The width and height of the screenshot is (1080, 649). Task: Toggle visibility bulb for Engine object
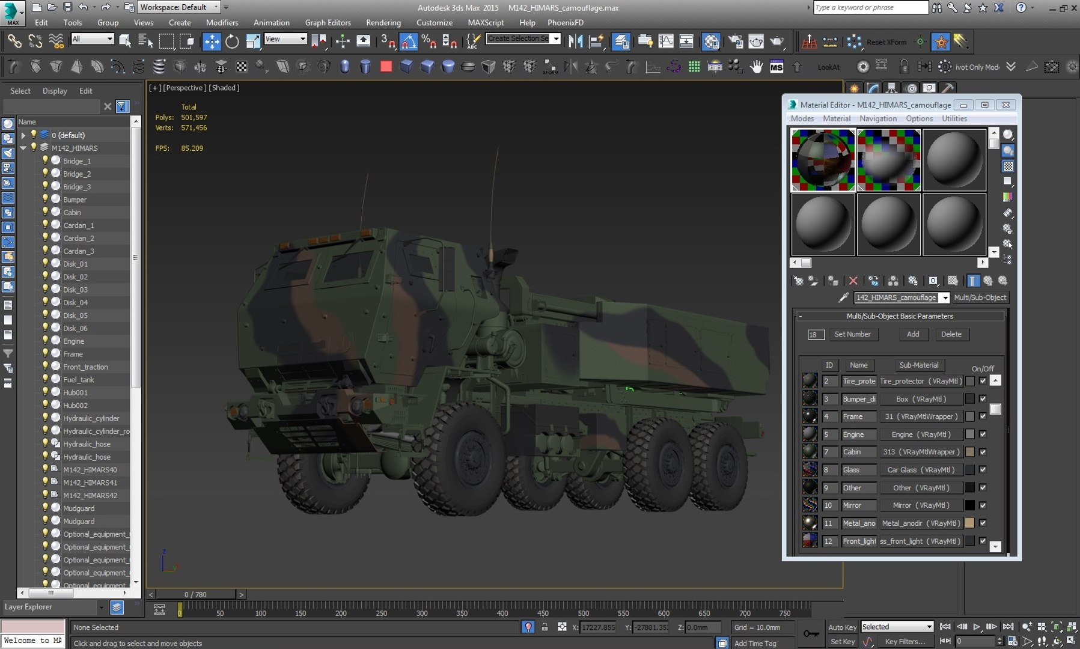pos(45,341)
